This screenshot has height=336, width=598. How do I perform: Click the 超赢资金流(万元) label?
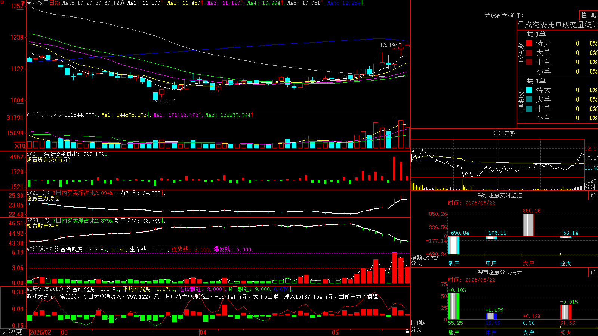(x=48, y=159)
